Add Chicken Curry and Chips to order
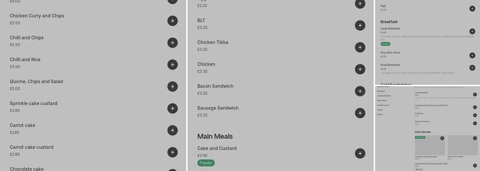Image resolution: width=480 pixels, height=171 pixels. point(172,21)
